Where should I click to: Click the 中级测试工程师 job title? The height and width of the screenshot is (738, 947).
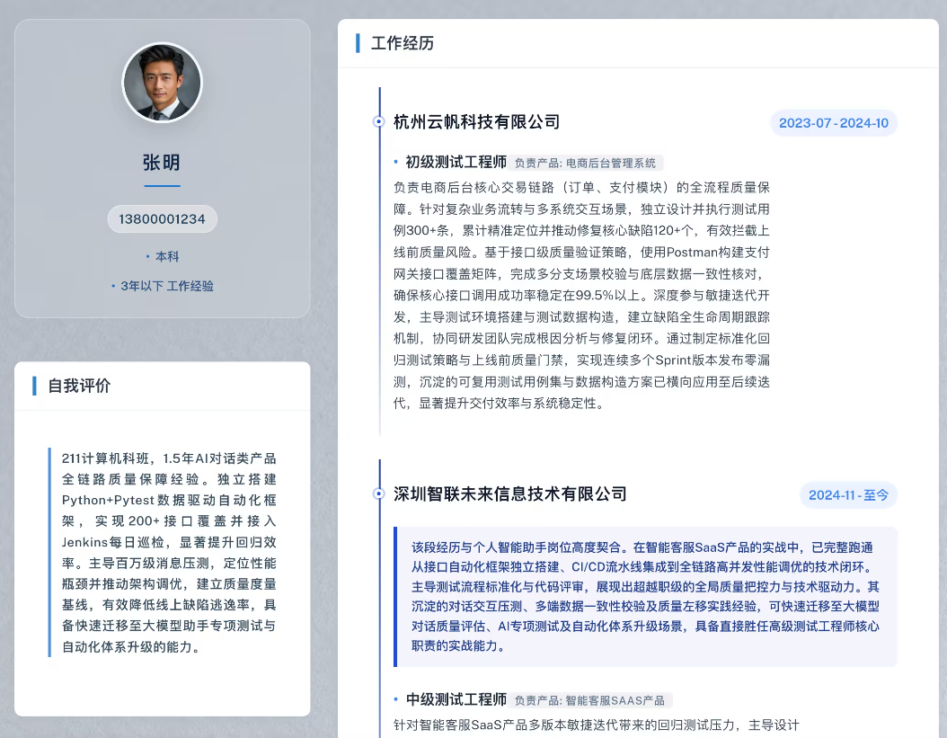[x=456, y=699]
